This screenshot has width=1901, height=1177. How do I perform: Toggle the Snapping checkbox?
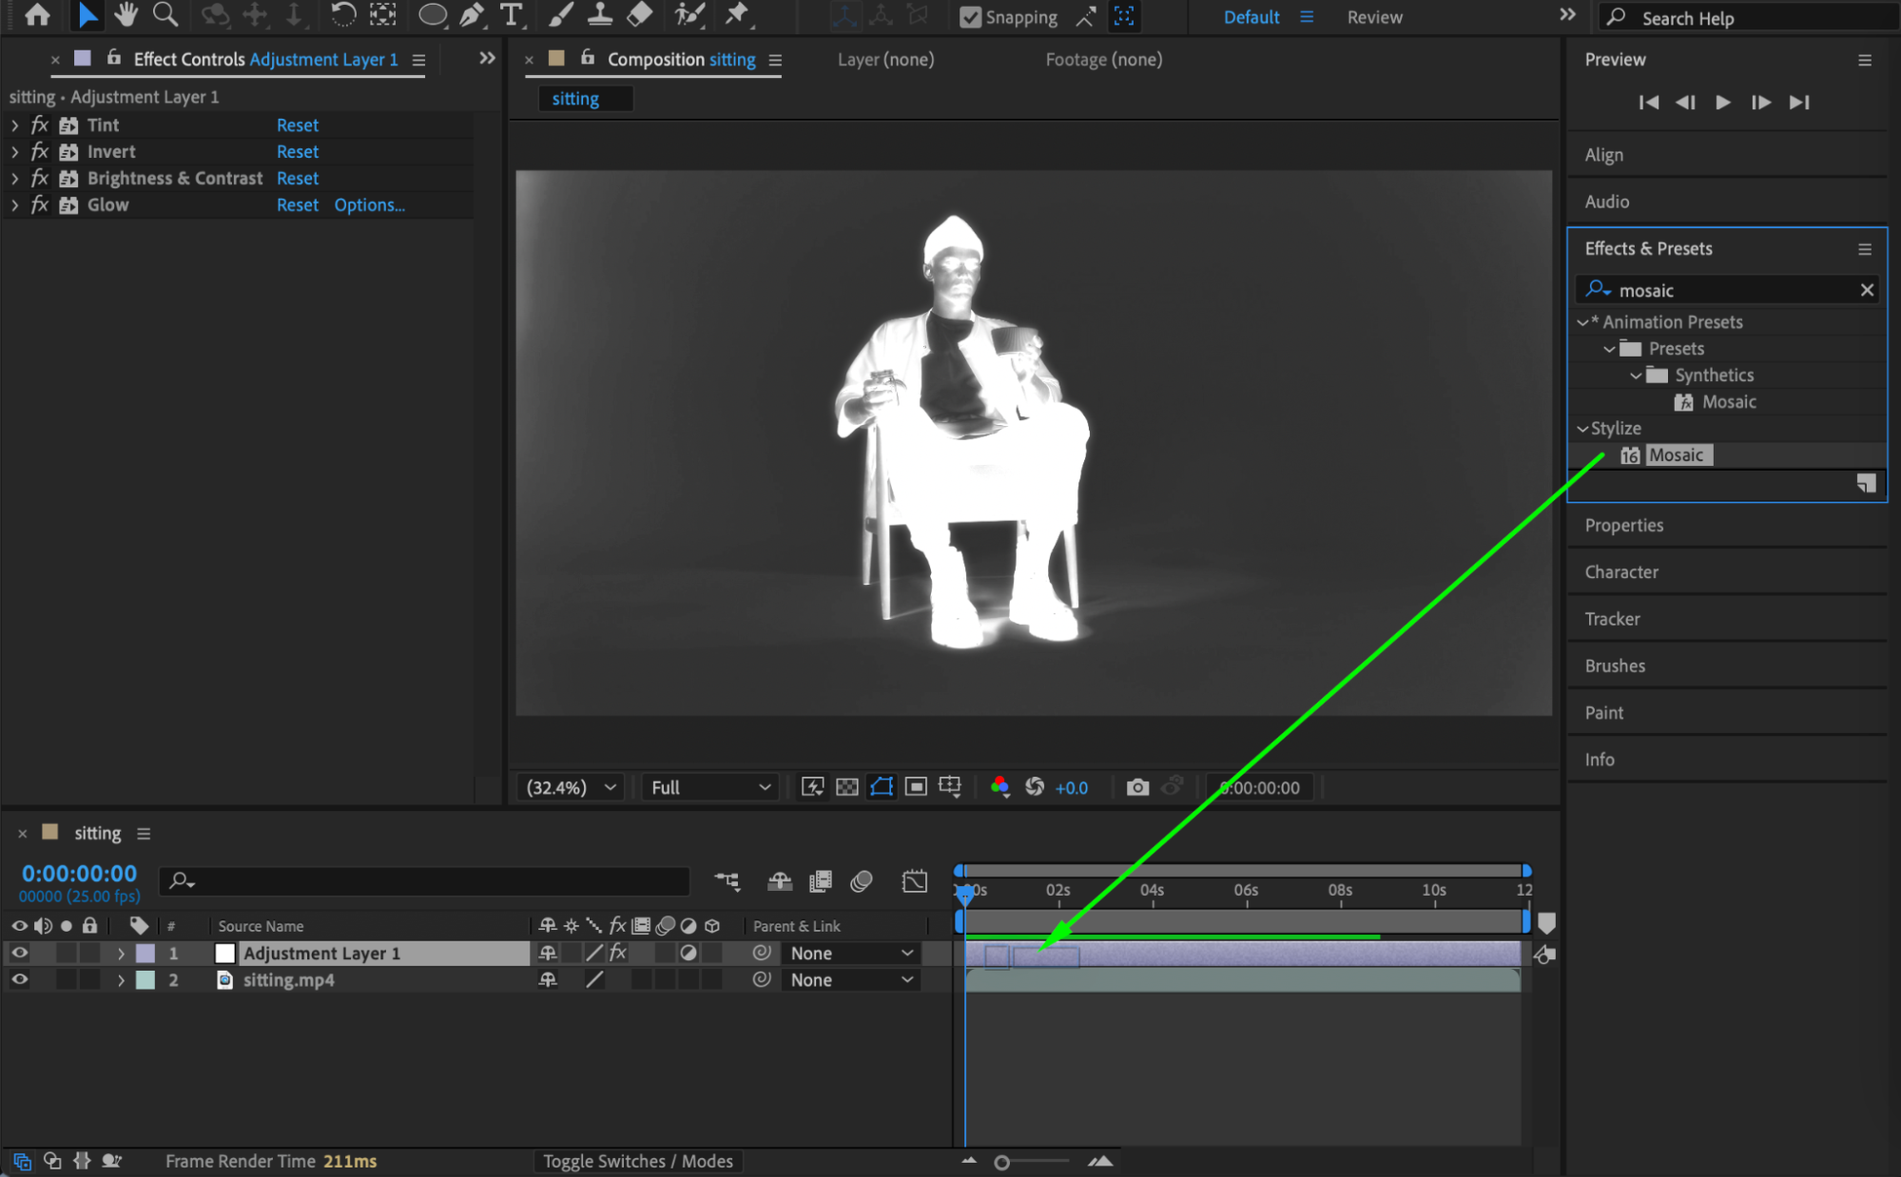(970, 17)
